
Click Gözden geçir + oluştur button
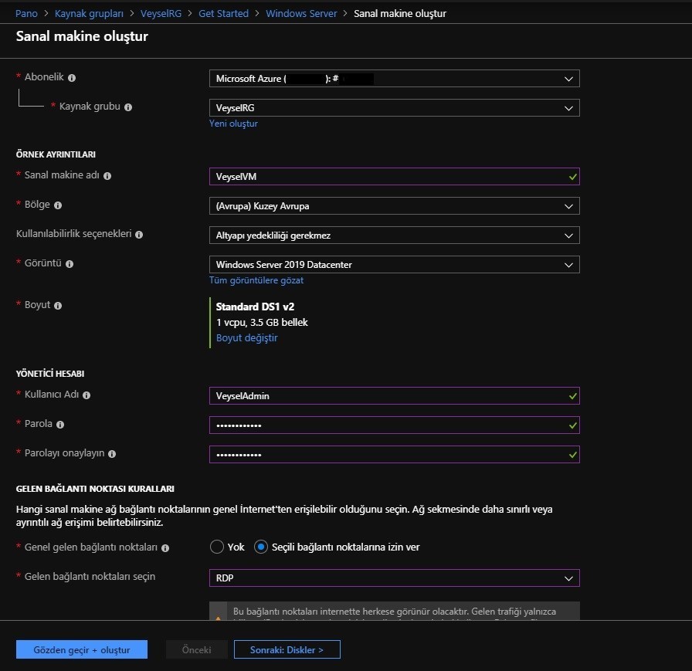click(x=82, y=649)
